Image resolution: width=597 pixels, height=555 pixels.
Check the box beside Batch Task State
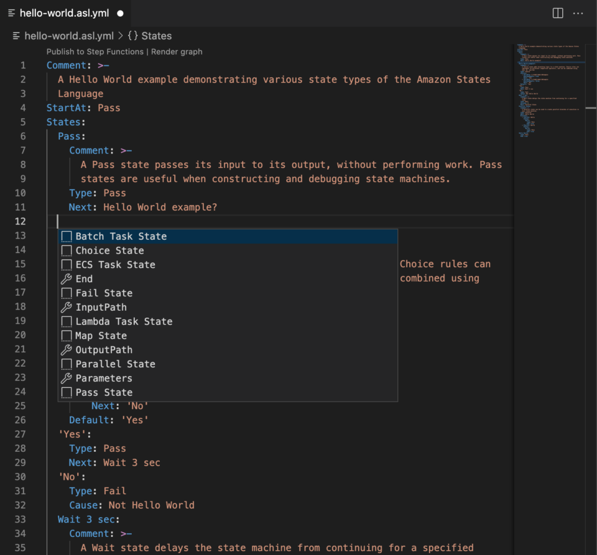(67, 236)
